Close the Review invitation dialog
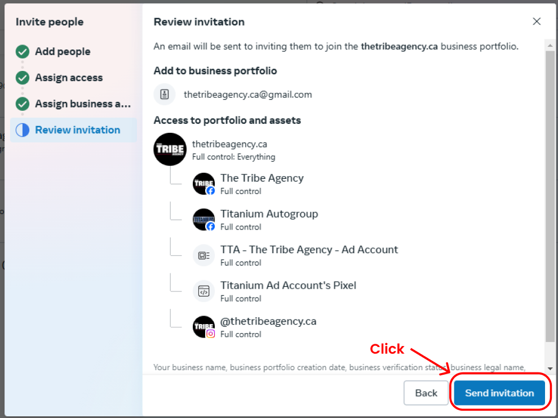 click(537, 22)
